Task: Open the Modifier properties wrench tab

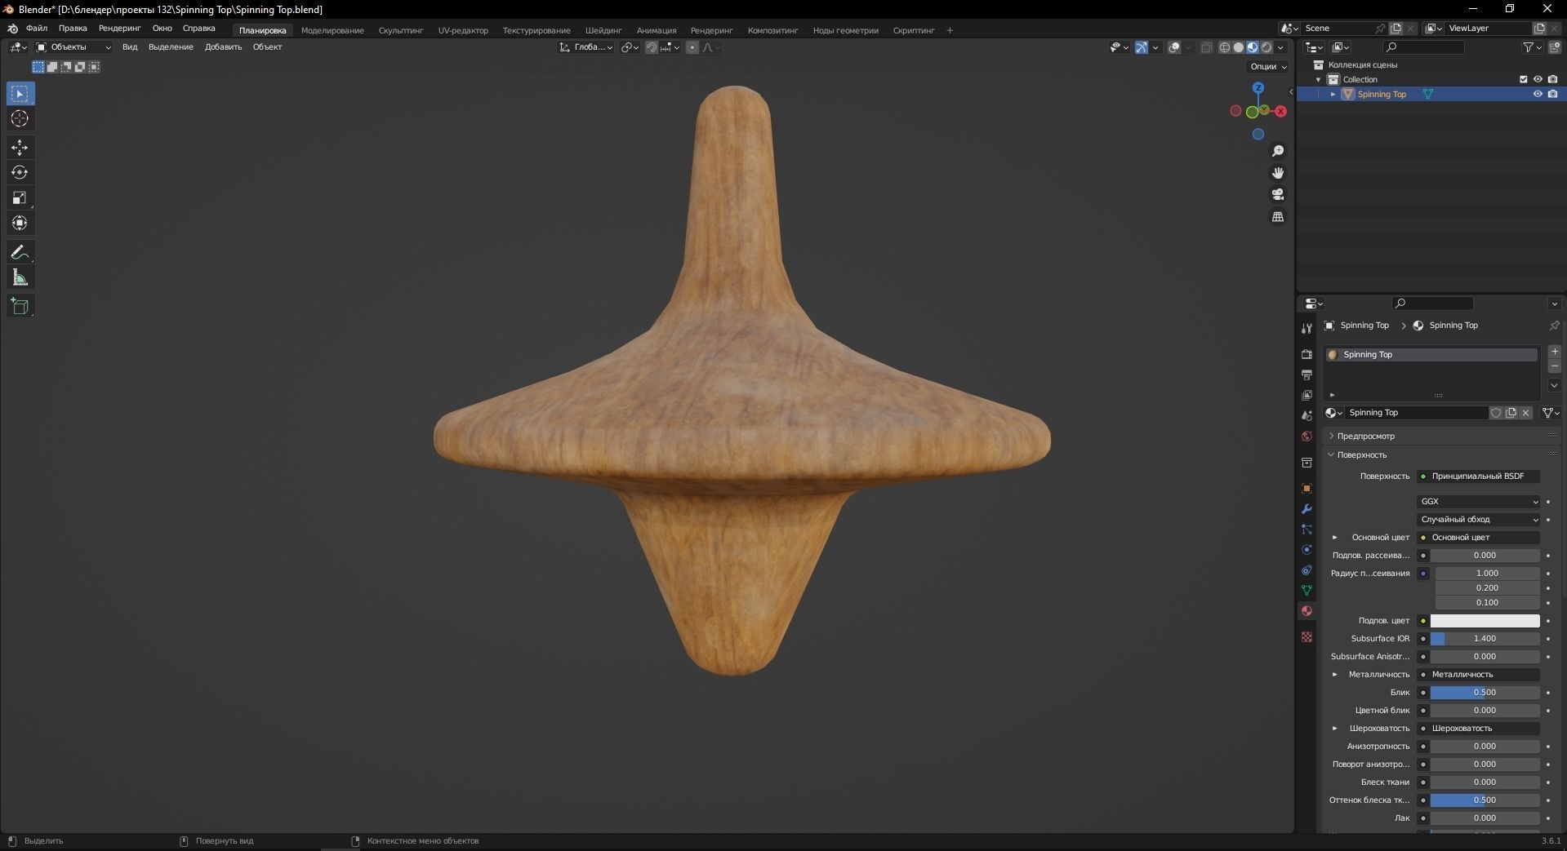Action: click(x=1306, y=509)
